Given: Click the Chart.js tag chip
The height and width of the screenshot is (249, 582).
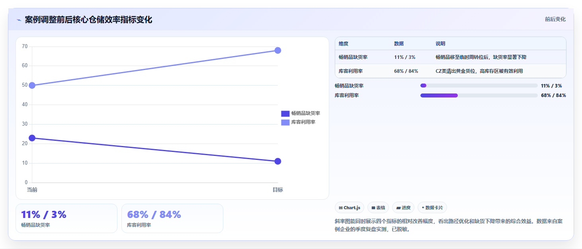Looking at the screenshot, I should click(x=350, y=208).
